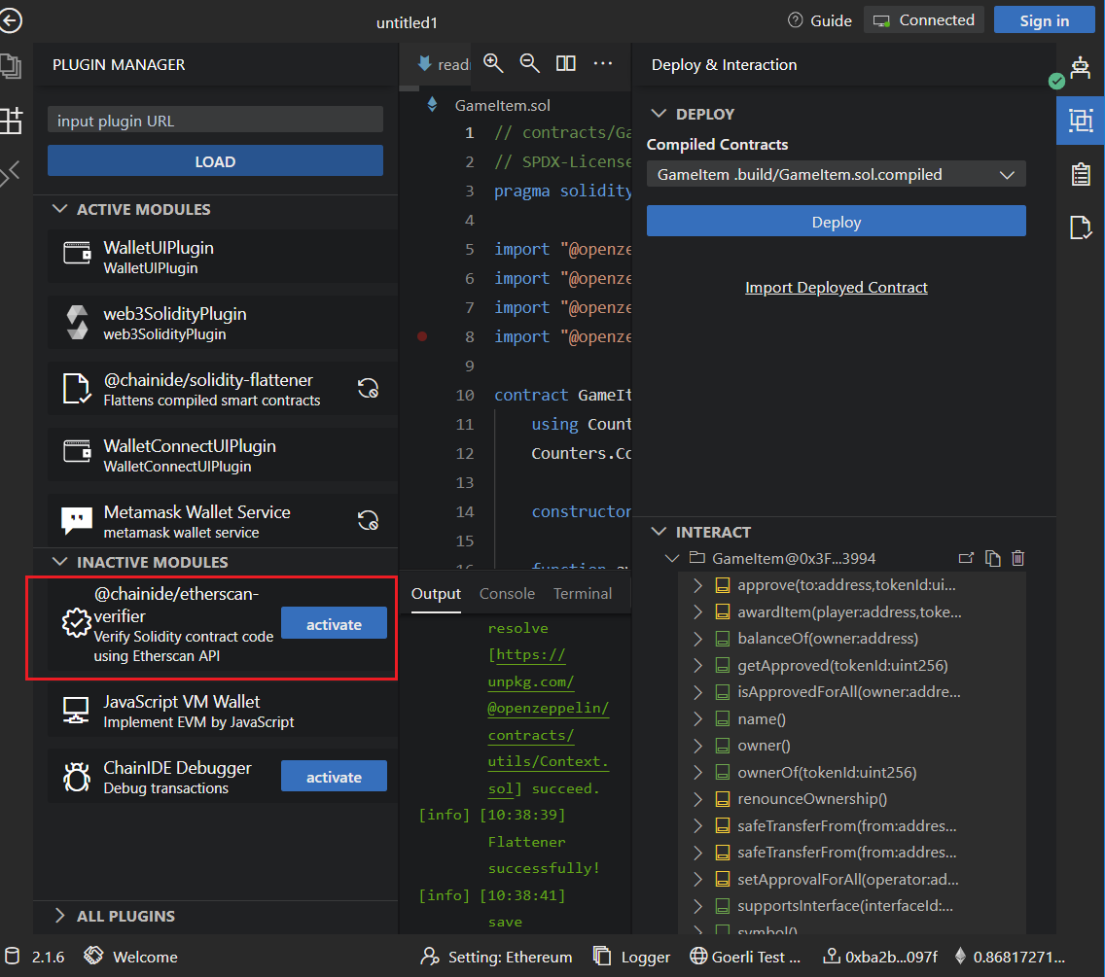Click the zoom in magnifier icon
The width and height of the screenshot is (1105, 977).
pyautogui.click(x=493, y=63)
